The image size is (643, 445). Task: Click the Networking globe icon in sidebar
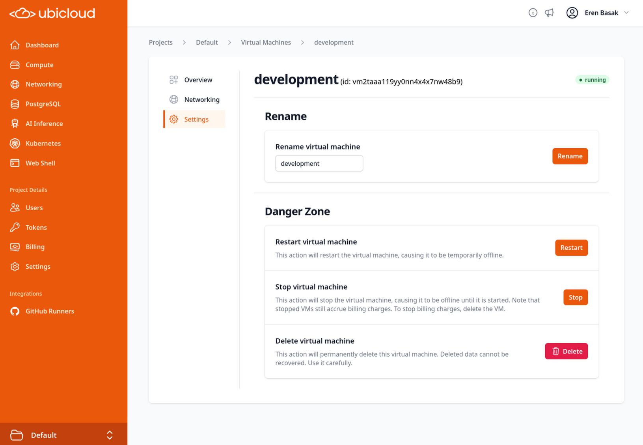point(15,84)
